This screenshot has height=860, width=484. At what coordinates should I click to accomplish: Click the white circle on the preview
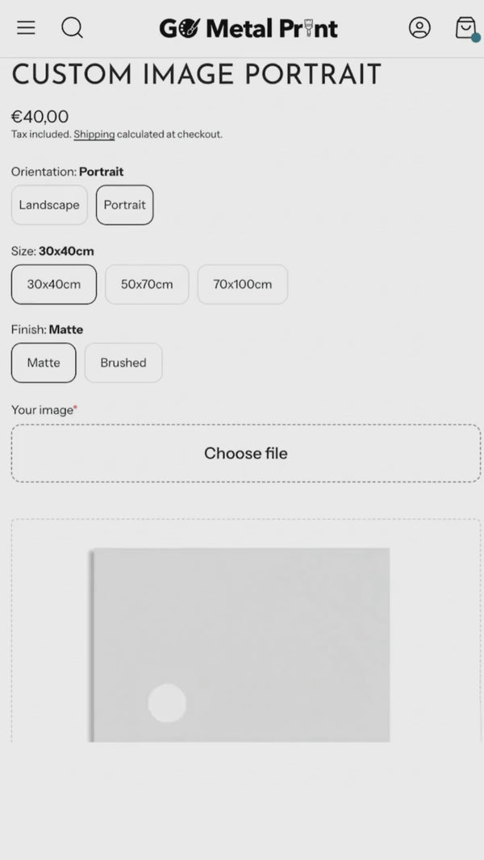click(x=167, y=703)
